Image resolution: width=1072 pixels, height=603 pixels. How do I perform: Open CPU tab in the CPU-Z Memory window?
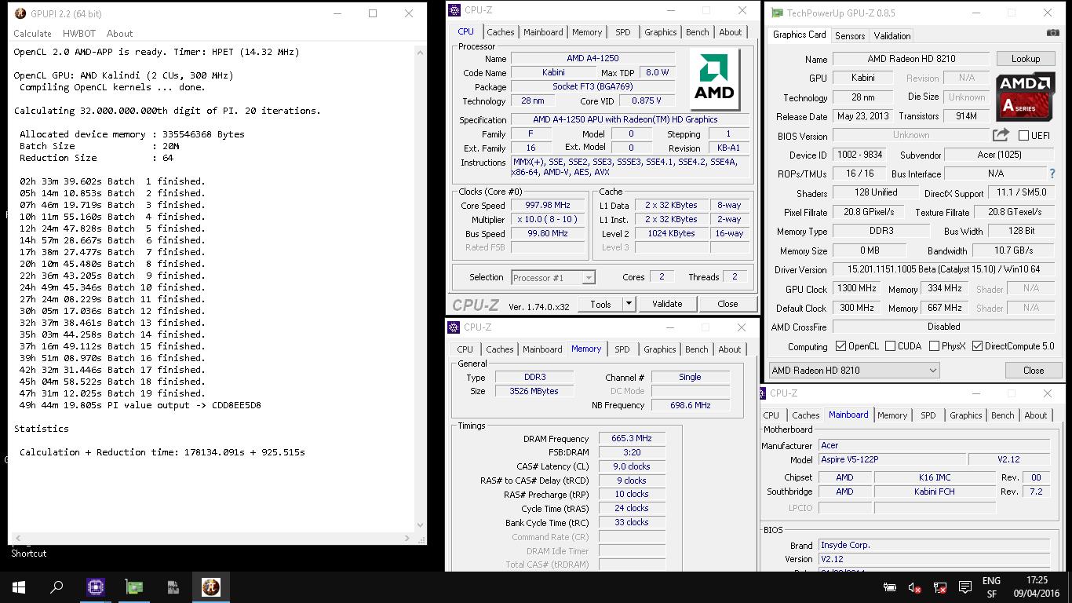click(465, 349)
